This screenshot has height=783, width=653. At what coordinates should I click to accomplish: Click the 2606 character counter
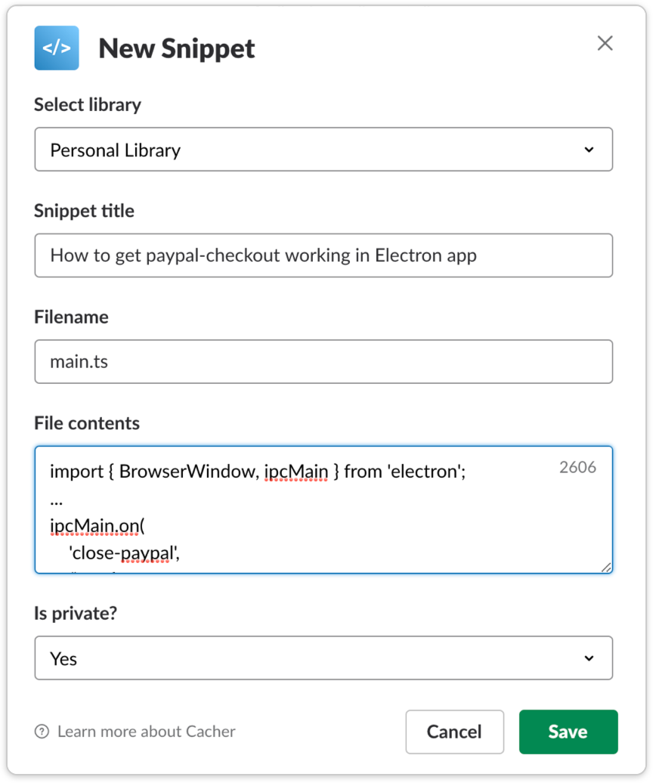(577, 467)
